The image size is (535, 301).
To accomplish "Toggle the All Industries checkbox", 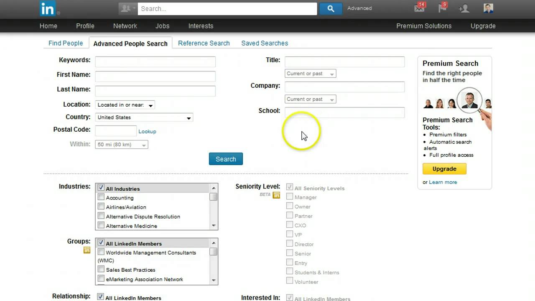I will [101, 188].
